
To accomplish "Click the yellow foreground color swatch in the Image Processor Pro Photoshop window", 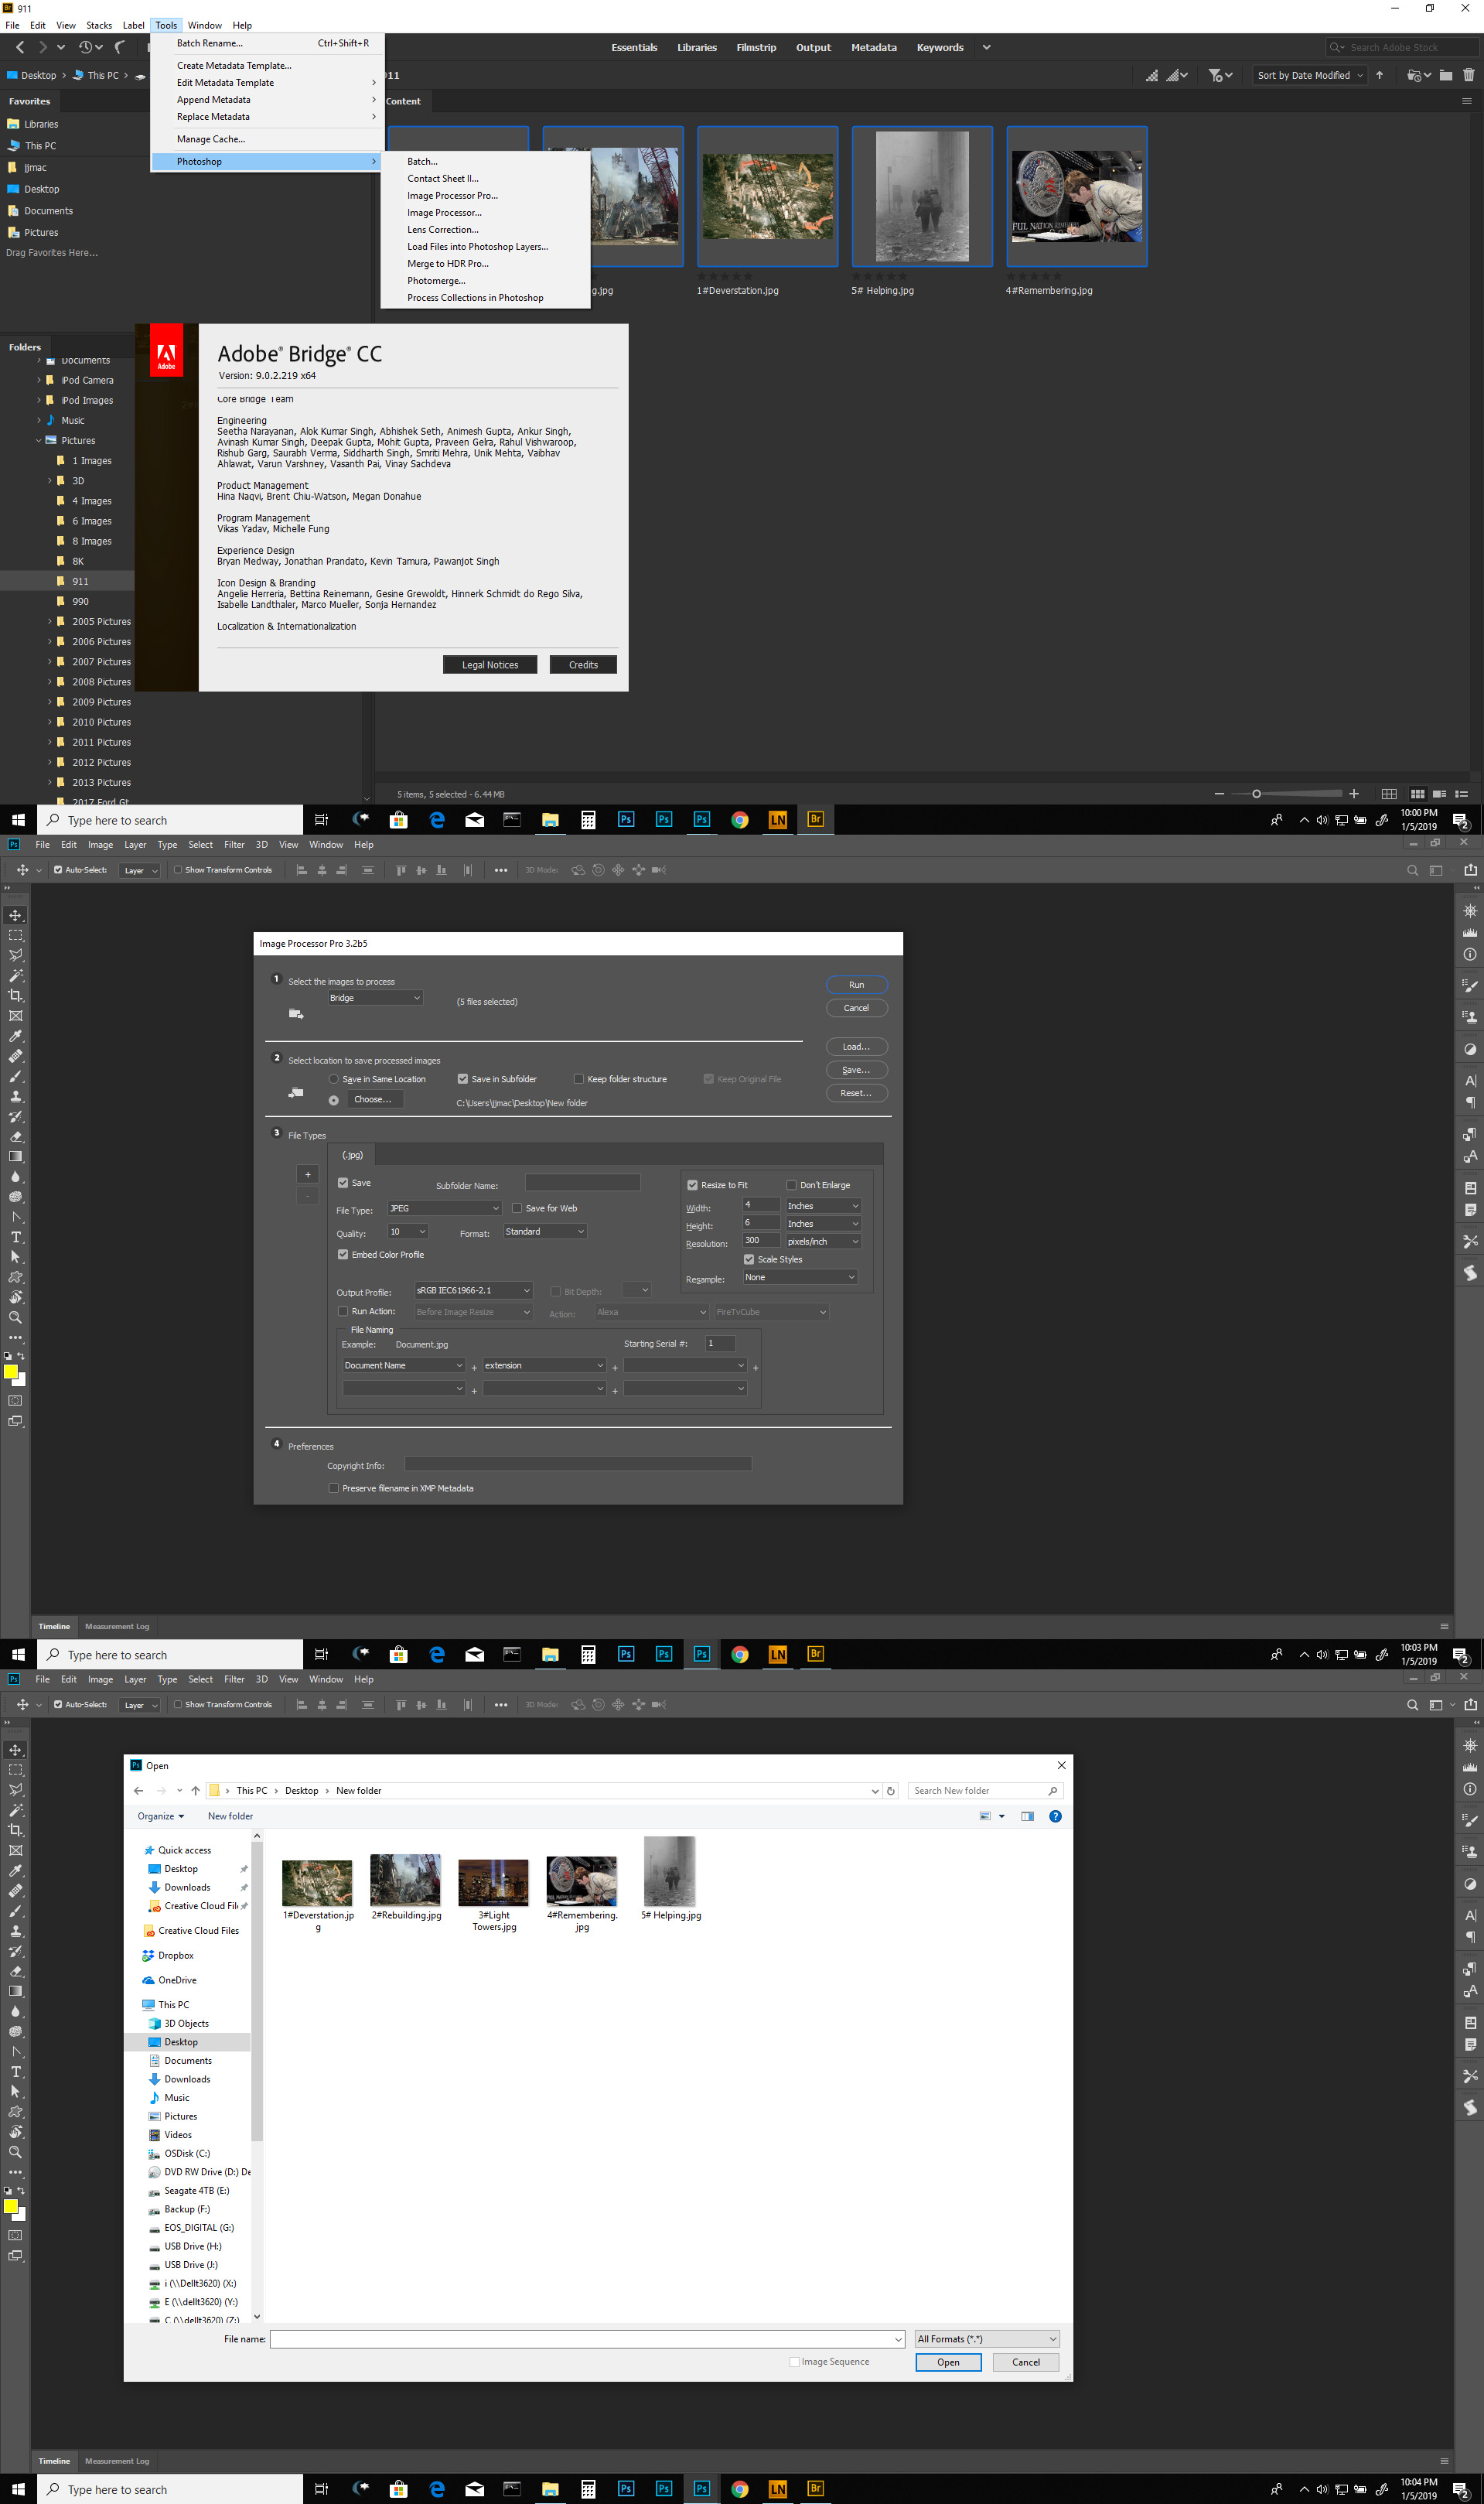I will click(11, 1371).
